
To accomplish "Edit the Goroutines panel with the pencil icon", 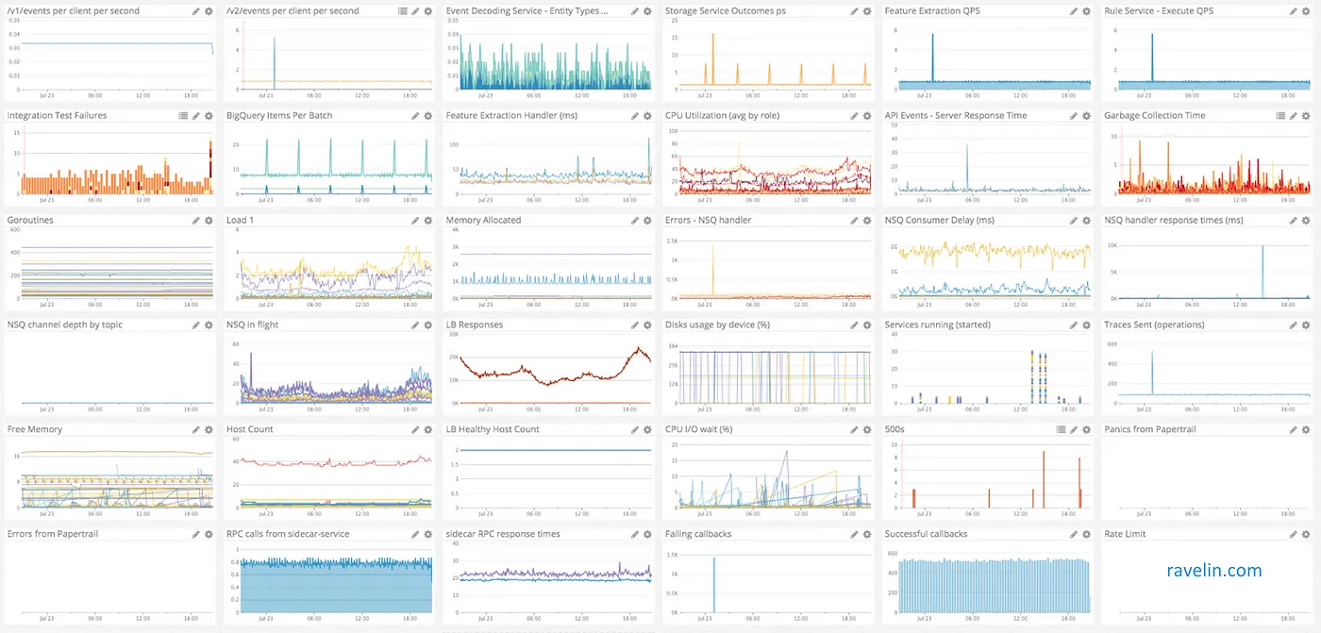I will pyautogui.click(x=195, y=220).
